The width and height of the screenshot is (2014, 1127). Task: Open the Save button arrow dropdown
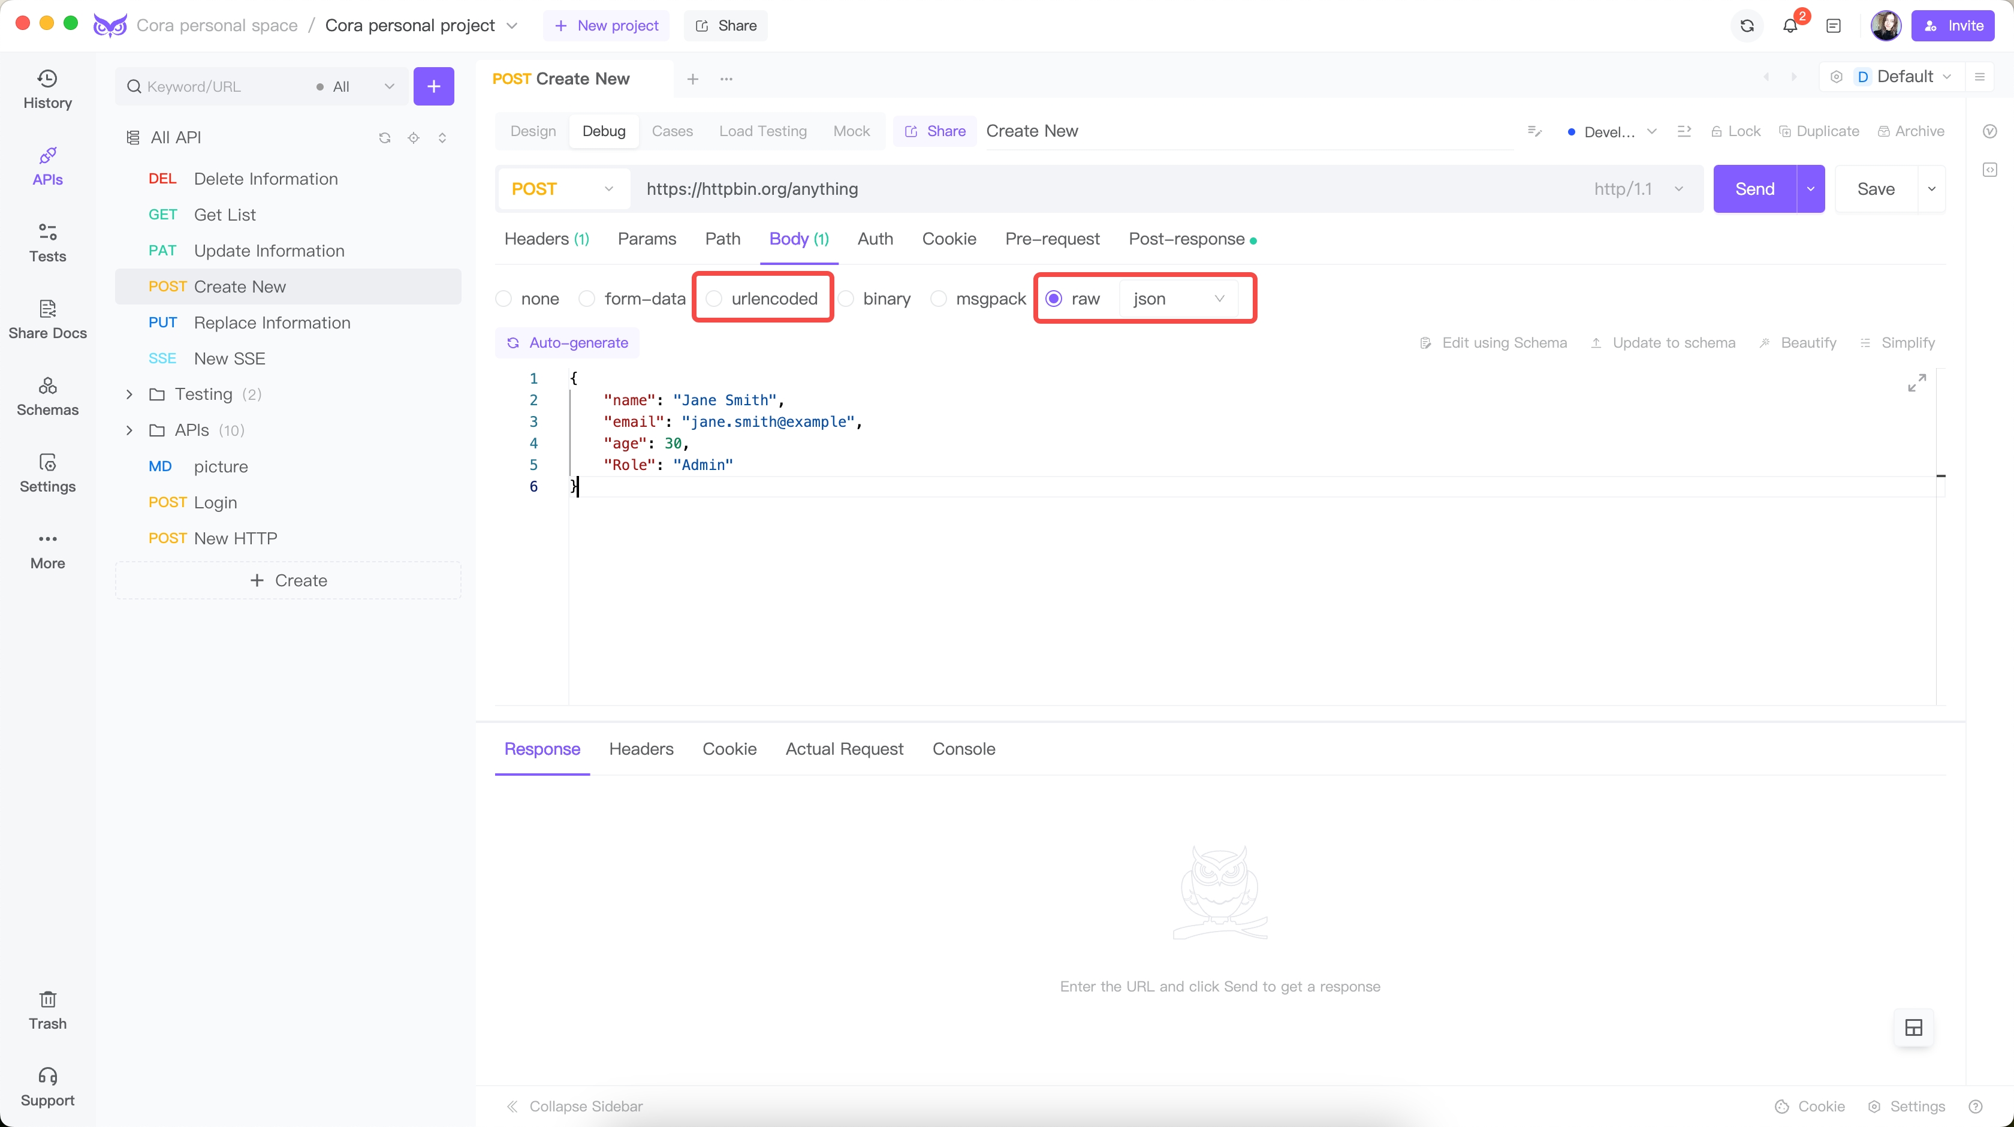pyautogui.click(x=1931, y=189)
